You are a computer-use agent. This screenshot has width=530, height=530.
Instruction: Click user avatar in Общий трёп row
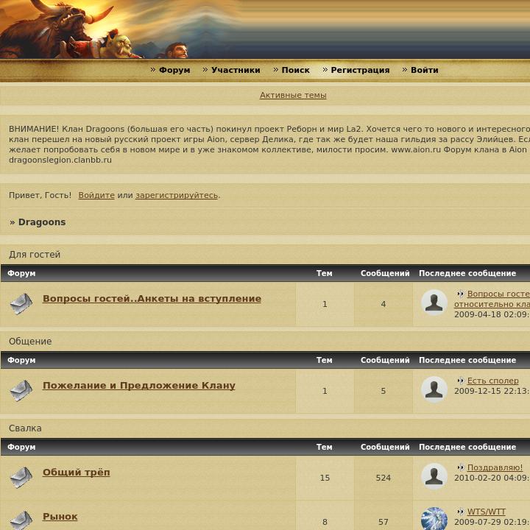point(434,476)
